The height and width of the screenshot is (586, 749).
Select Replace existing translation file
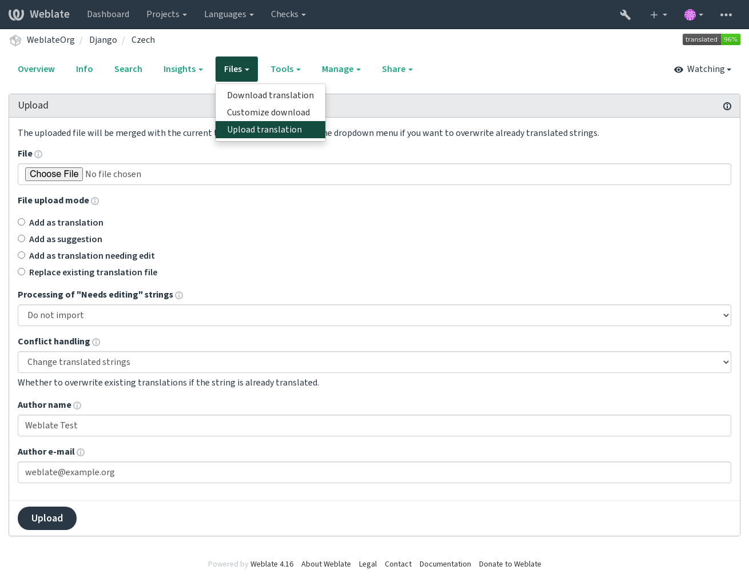point(21,272)
